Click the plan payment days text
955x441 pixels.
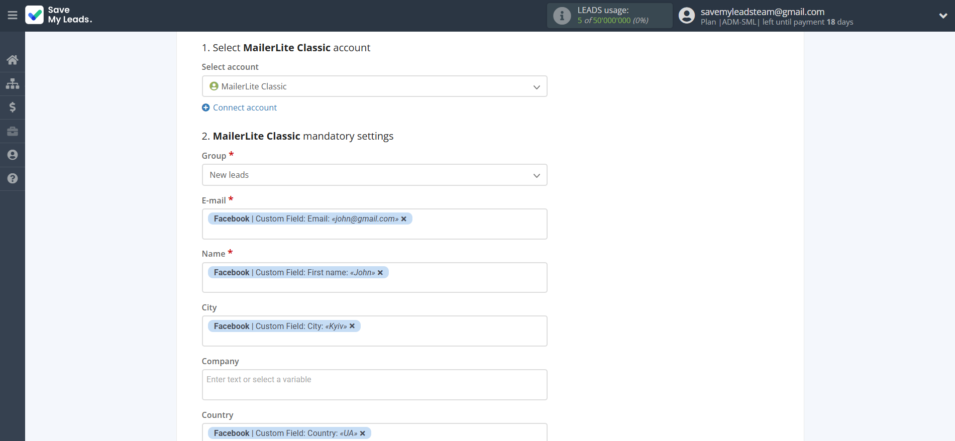pyautogui.click(x=777, y=22)
